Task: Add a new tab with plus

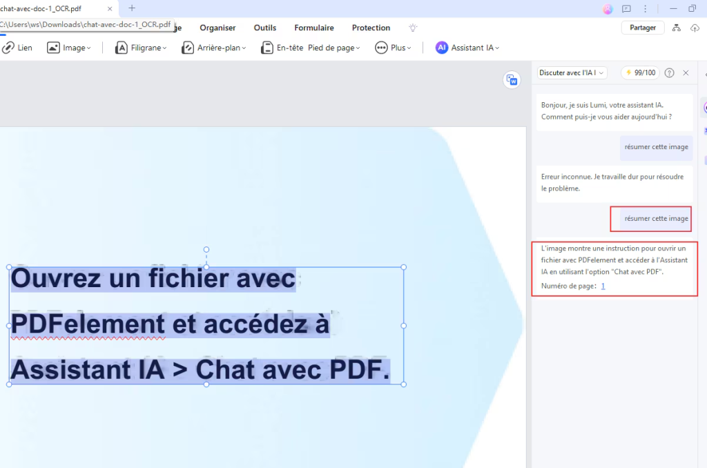Action: pos(132,8)
